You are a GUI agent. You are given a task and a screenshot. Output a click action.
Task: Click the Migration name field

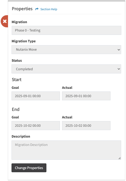(x=67, y=30)
